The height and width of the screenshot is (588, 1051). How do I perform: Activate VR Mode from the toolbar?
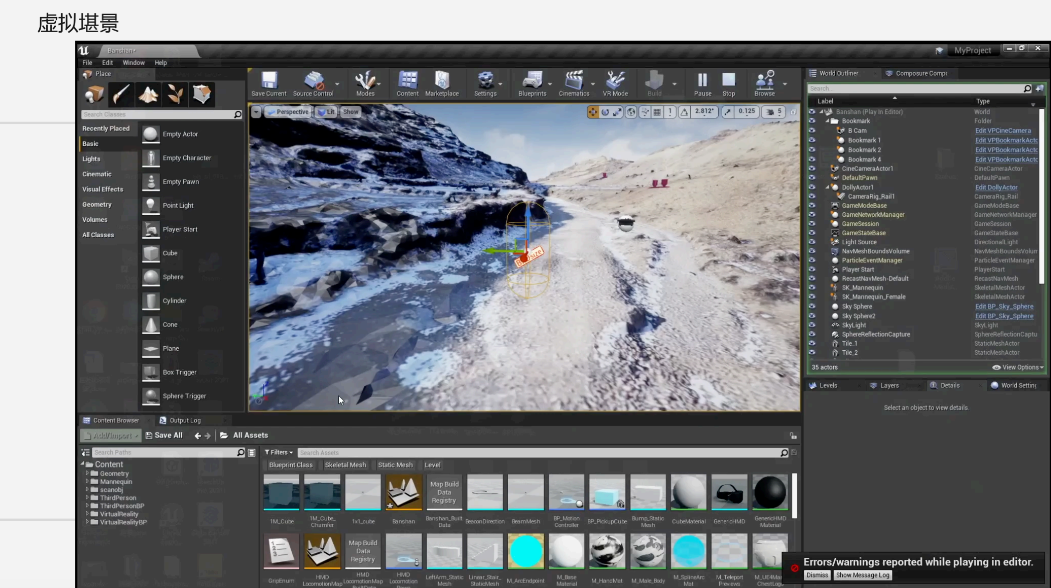[615, 84]
